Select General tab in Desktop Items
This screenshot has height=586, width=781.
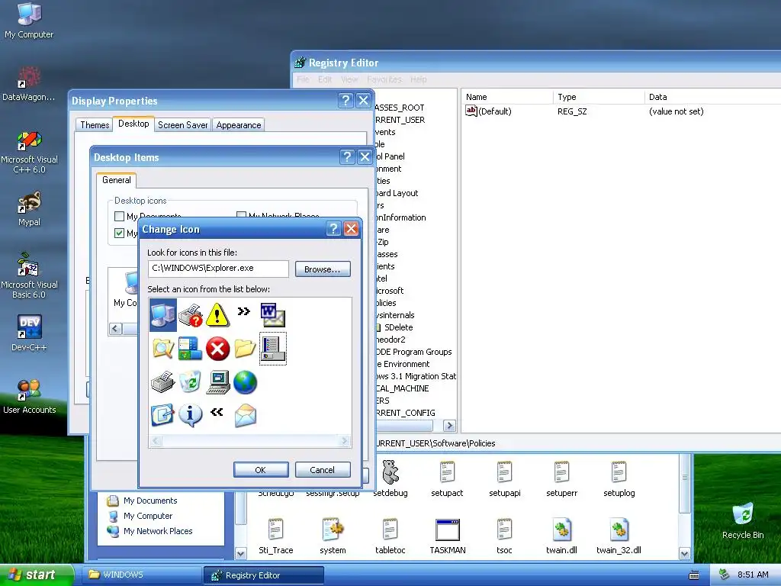pyautogui.click(x=117, y=180)
